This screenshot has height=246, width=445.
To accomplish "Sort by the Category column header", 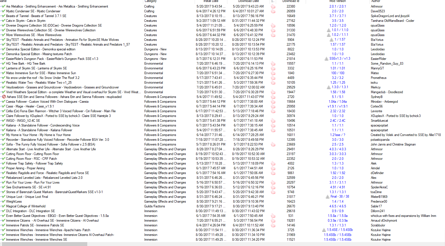I will 150,1.
